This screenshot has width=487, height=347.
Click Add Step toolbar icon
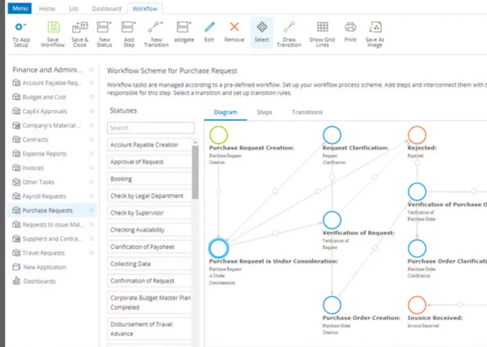coord(128,27)
